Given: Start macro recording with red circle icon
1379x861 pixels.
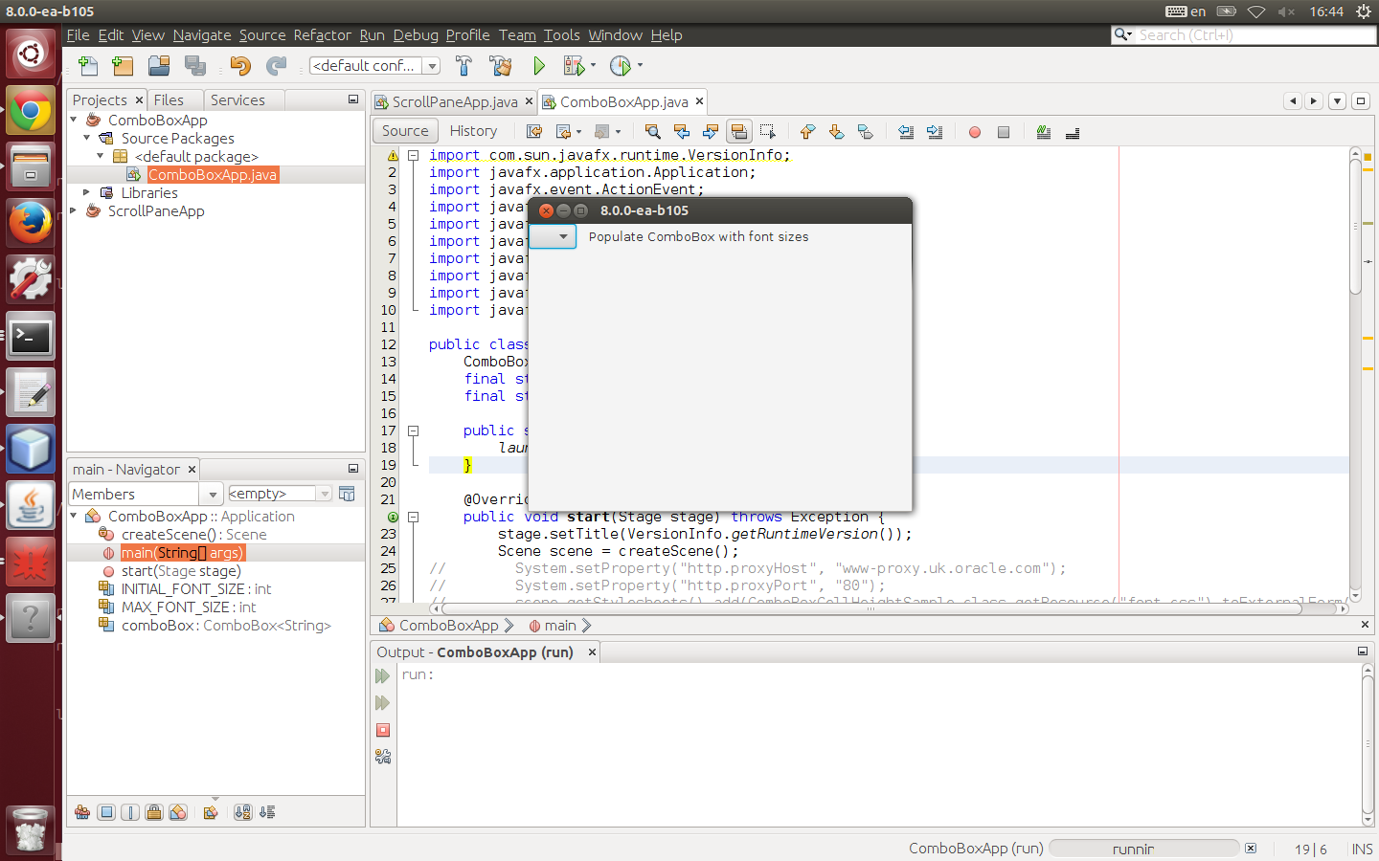Looking at the screenshot, I should point(974,132).
